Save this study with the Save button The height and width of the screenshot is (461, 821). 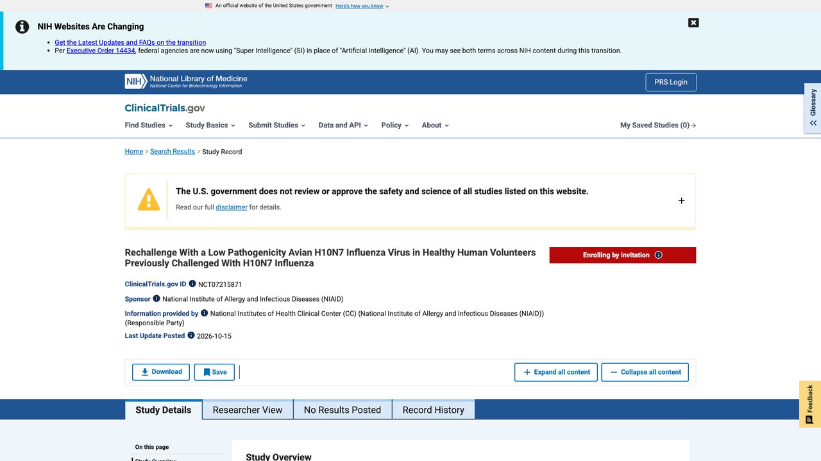coord(214,372)
